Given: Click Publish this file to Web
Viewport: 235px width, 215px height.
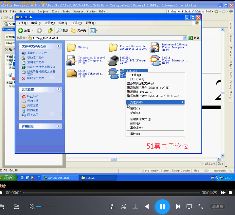Looking at the screenshot, I should (x=41, y=67).
